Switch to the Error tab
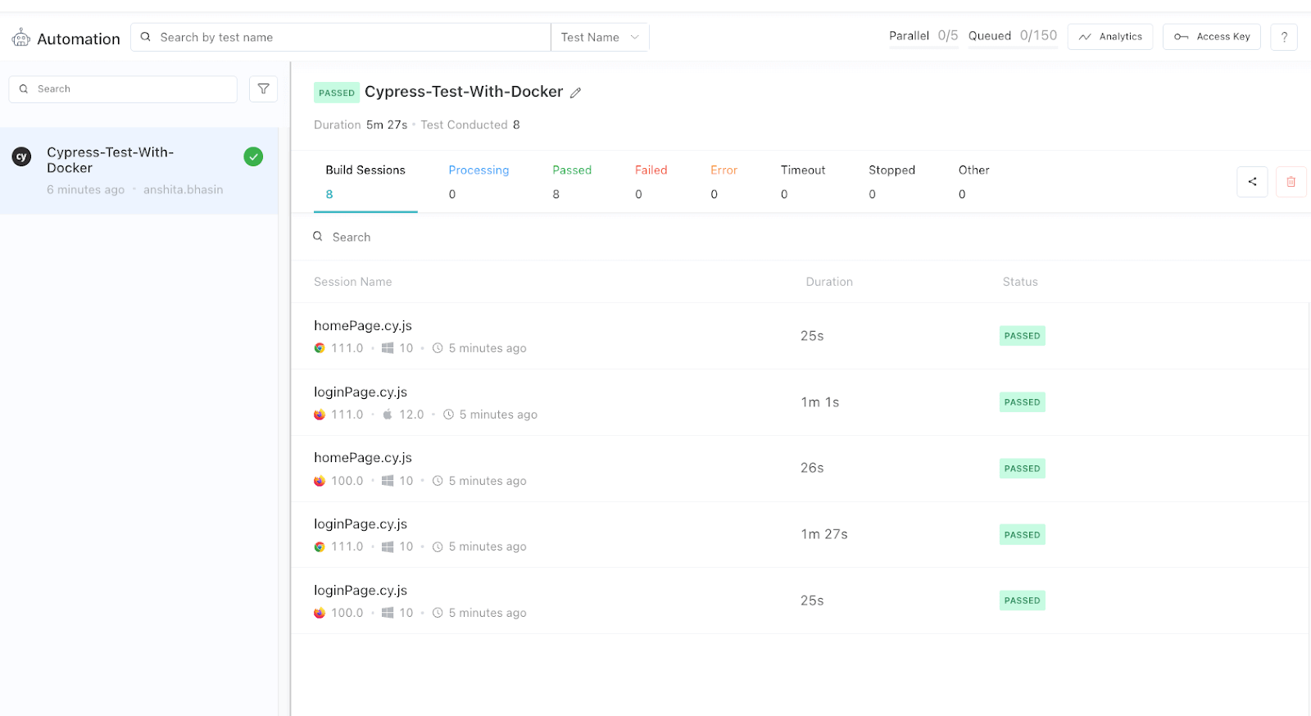This screenshot has width=1311, height=716. click(724, 181)
